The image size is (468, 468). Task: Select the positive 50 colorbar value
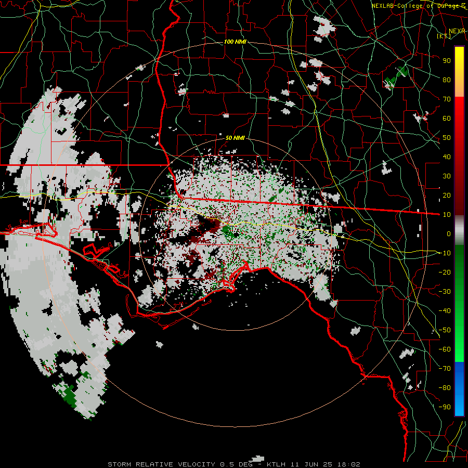coord(447,138)
